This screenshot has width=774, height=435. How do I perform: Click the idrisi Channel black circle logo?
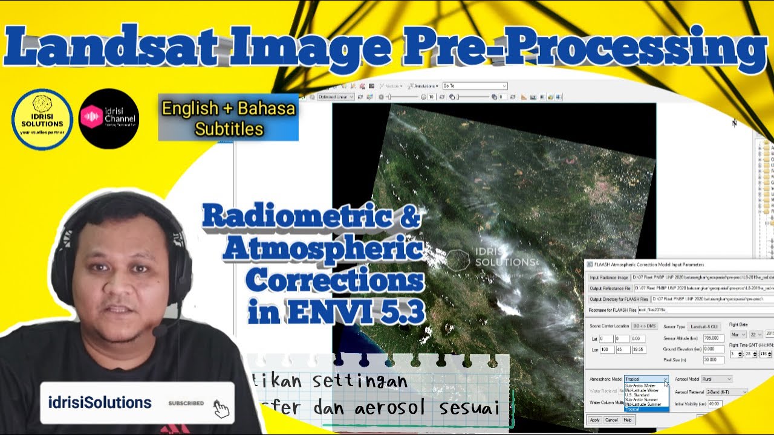click(x=109, y=119)
